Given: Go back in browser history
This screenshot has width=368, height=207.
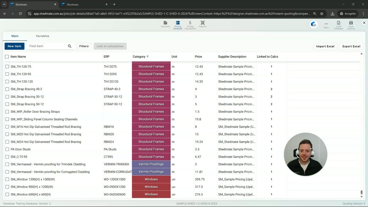Looking at the screenshot, I should pos(5,14).
